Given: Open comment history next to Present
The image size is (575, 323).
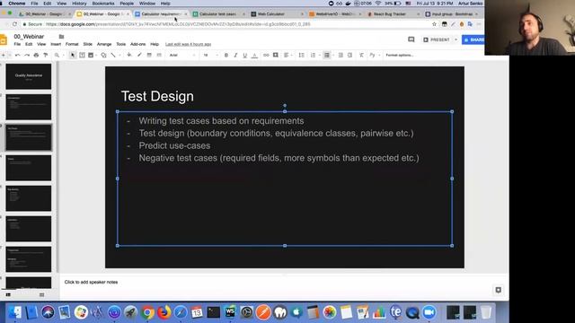Looking at the screenshot, I should (x=411, y=39).
